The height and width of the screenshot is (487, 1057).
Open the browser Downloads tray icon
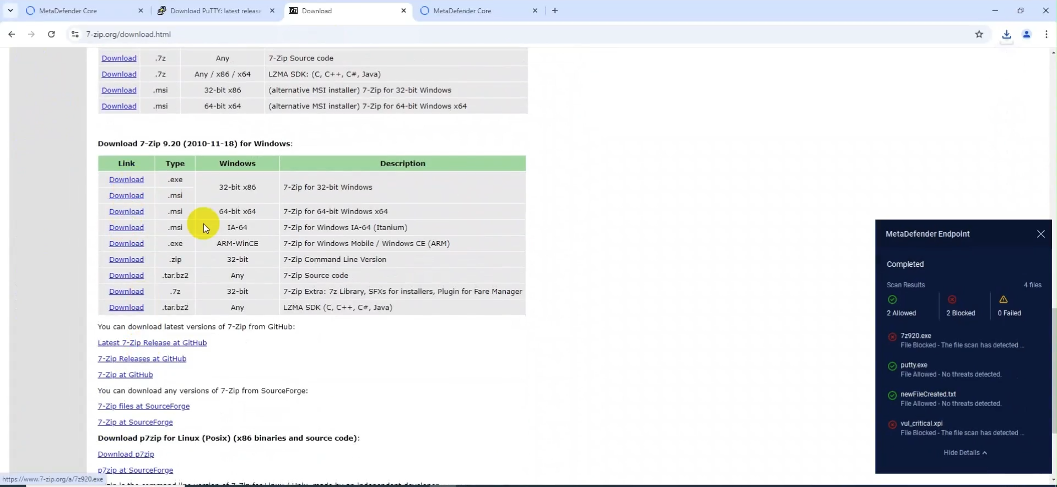[1006, 34]
